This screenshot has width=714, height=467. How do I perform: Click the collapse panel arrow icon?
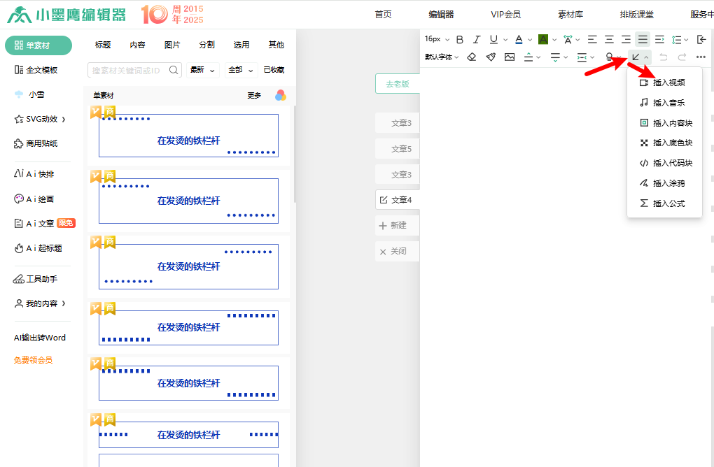pos(701,40)
